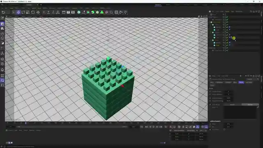Toggle the X axis lock
The image size is (263, 148).
point(44,12)
